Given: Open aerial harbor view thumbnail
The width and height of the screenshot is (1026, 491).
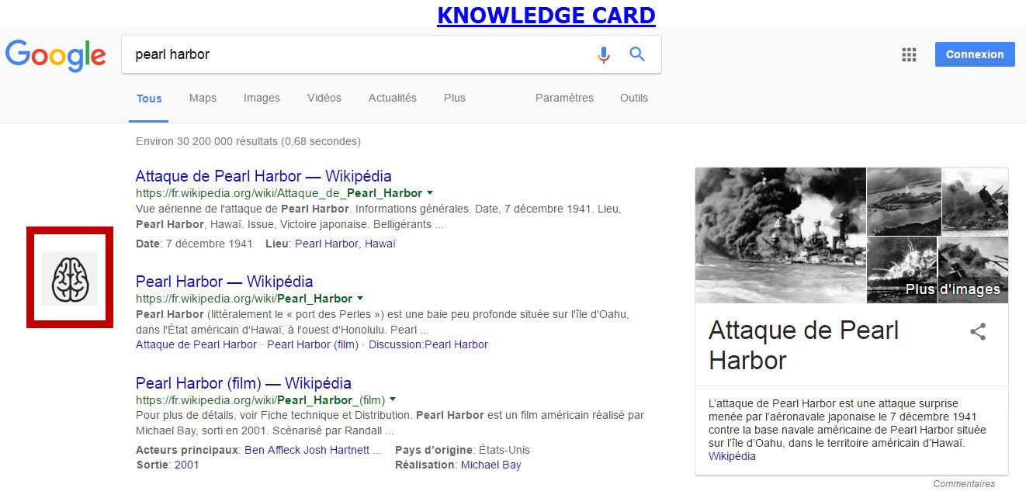Looking at the screenshot, I should point(903,202).
